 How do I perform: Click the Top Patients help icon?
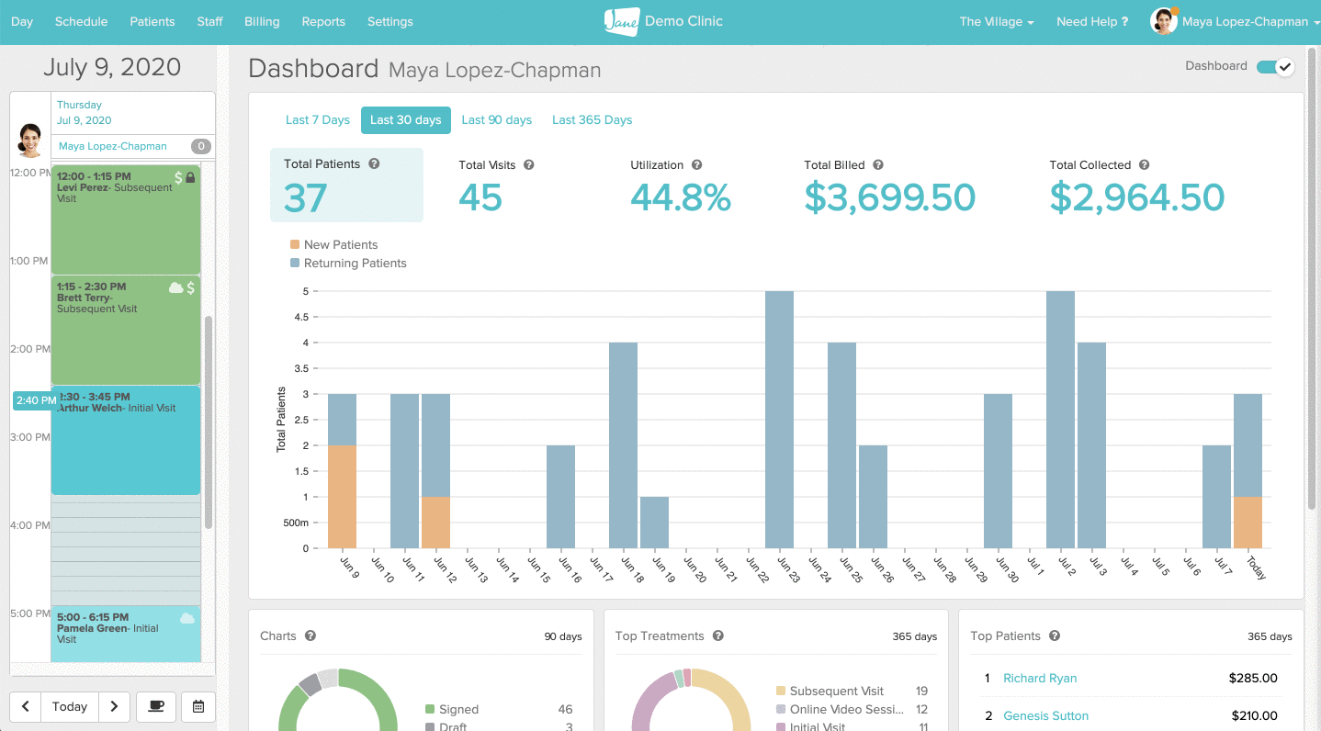[1055, 635]
